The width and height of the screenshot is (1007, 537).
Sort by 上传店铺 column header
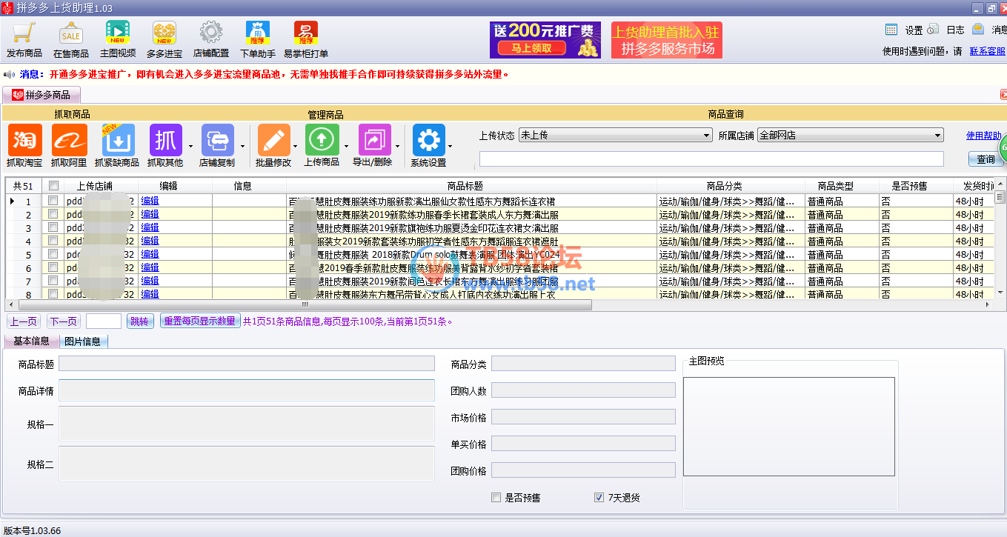pos(101,186)
